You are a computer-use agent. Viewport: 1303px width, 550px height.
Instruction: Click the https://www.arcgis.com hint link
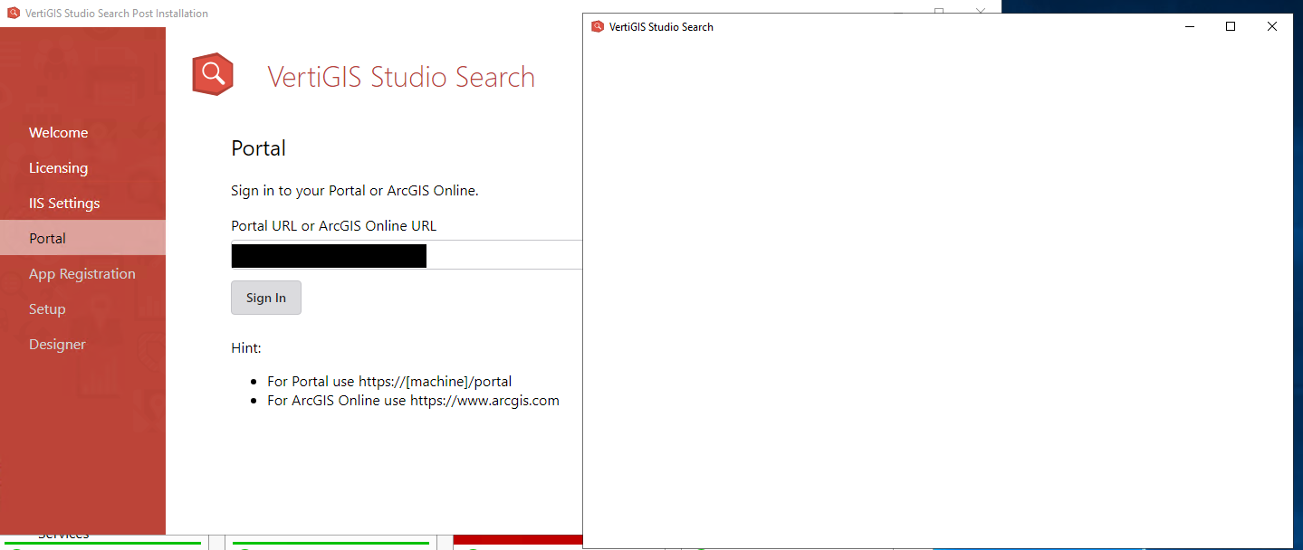tap(484, 400)
